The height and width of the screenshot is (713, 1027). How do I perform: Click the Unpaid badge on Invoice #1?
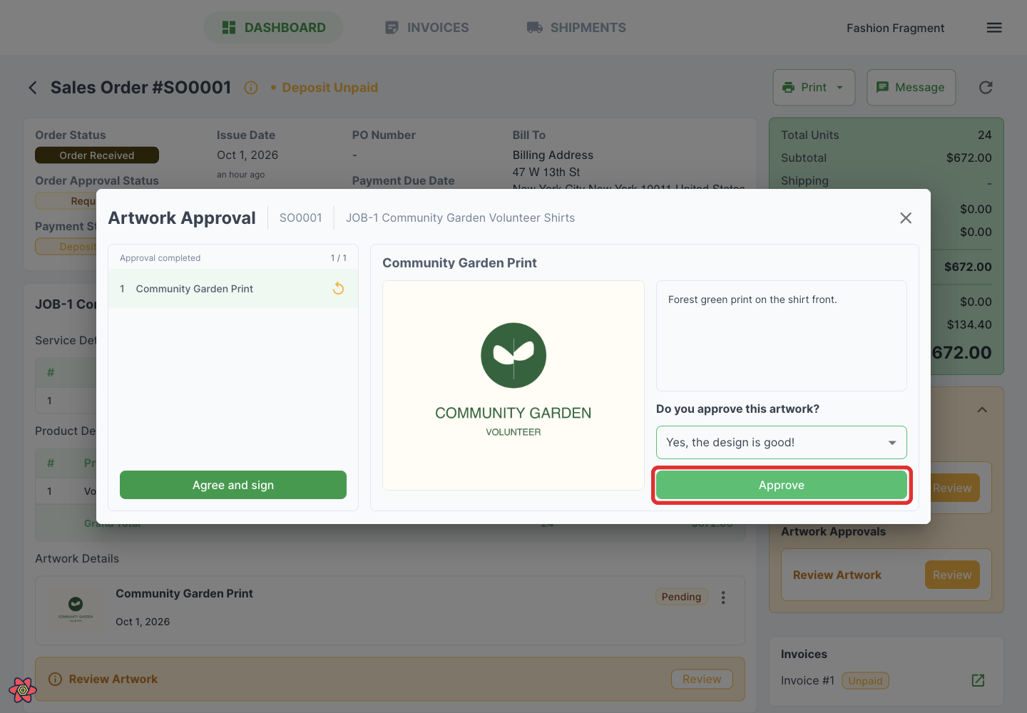[865, 681]
